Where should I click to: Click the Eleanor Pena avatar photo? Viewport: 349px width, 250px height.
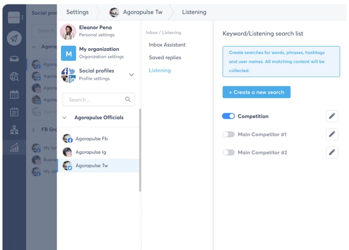(68, 31)
